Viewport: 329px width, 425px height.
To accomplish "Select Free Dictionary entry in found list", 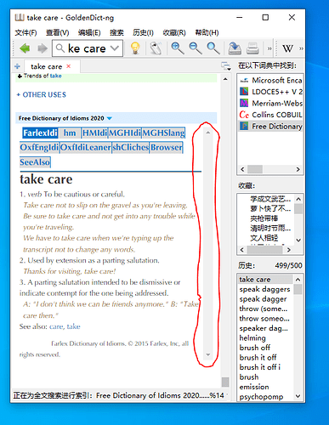I will pos(270,127).
